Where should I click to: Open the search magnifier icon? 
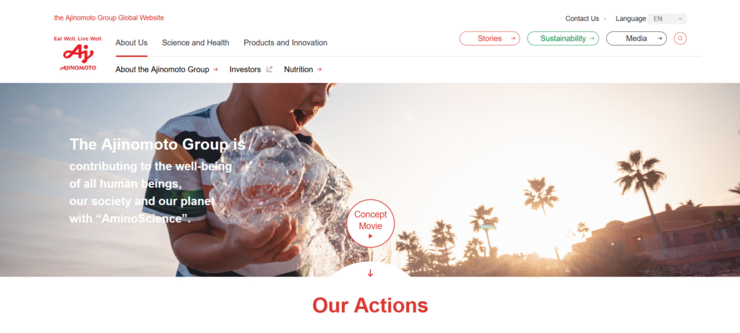(x=680, y=39)
